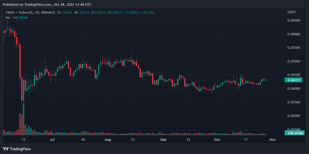This screenshot has height=154, width=309.
Task: Click the Vol indicator label
Action: (7, 17)
